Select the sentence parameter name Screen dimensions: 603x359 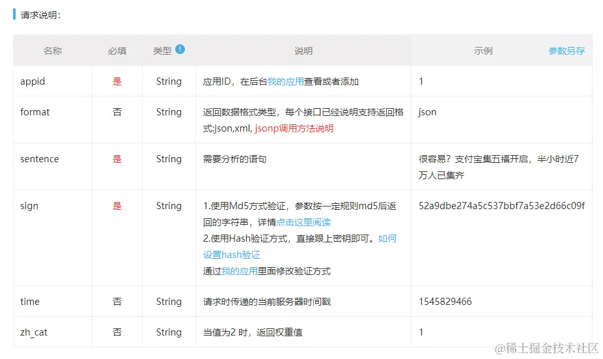tap(40, 159)
